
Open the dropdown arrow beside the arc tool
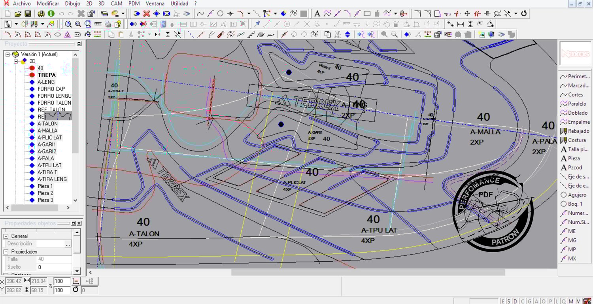[x=249, y=14]
